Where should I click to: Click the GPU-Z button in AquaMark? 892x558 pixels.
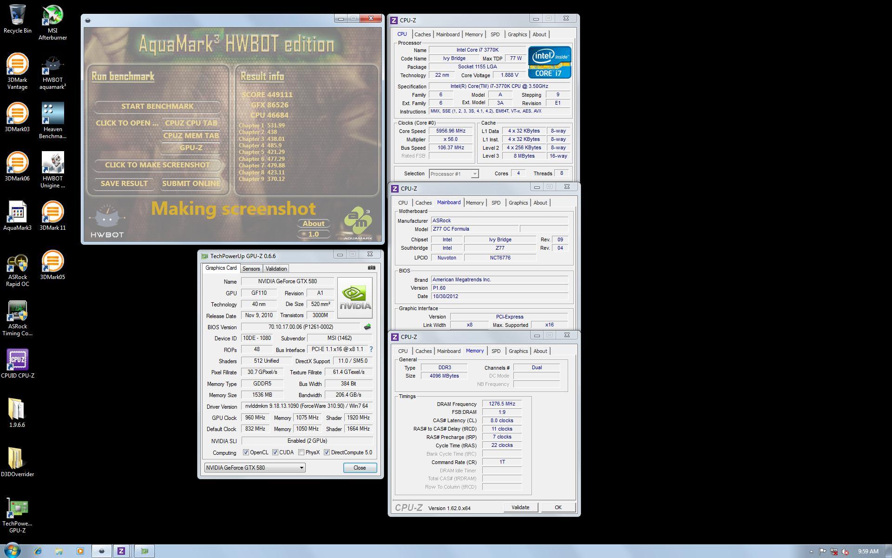[191, 148]
